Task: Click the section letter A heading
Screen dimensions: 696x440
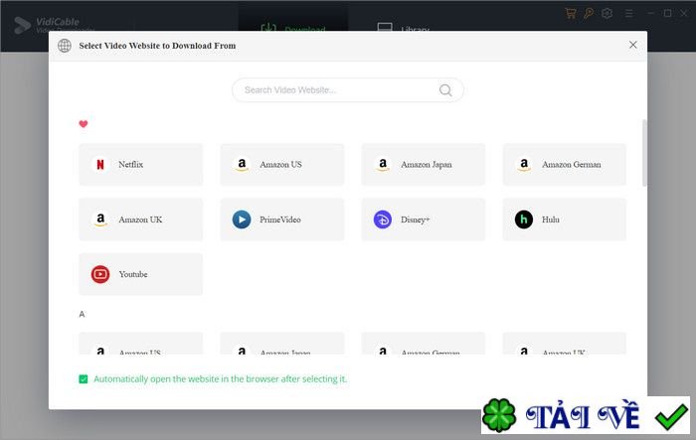Action: click(x=82, y=315)
